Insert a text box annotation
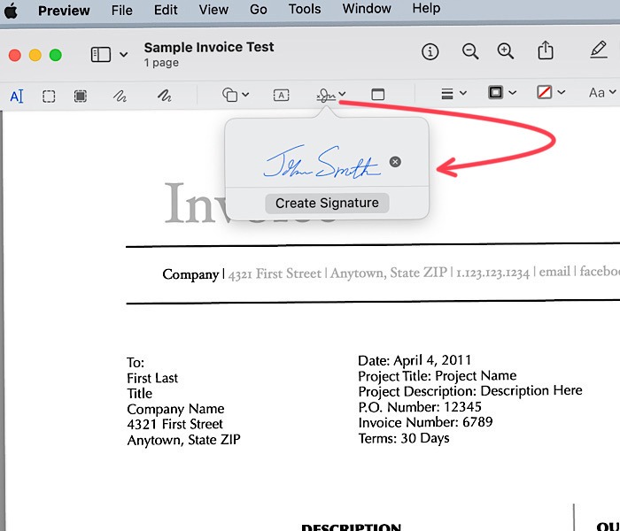Image resolution: width=620 pixels, height=531 pixels. click(281, 95)
